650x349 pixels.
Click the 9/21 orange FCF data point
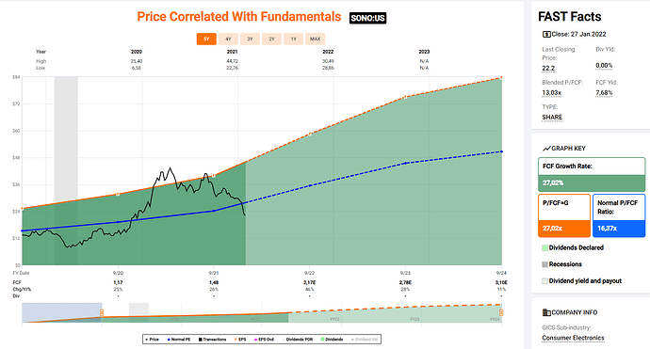click(214, 176)
